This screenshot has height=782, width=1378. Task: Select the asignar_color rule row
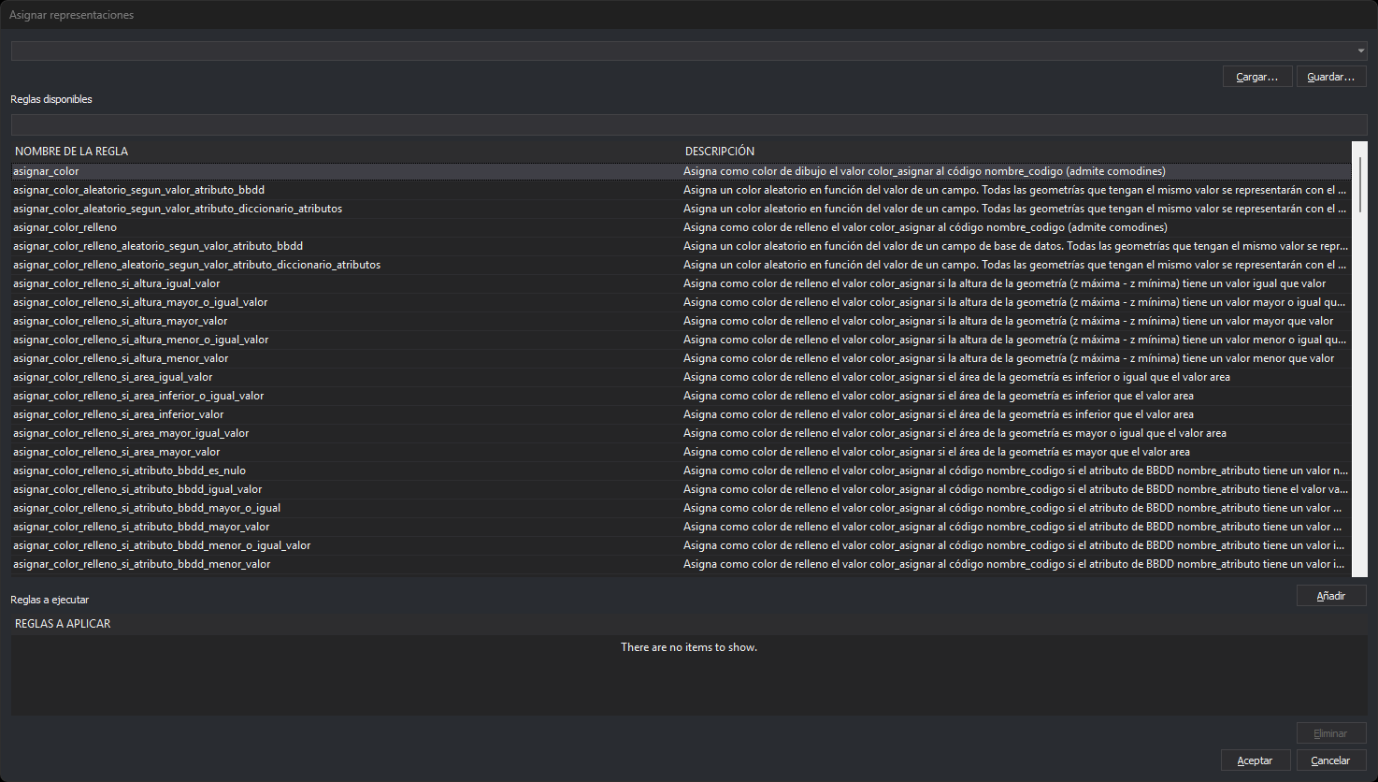pyautogui.click(x=682, y=171)
